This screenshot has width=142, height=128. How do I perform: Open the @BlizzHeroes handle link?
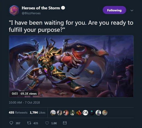[31, 13]
